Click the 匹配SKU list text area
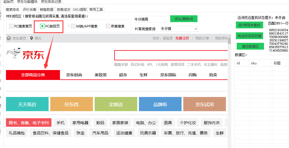 tap(279, 41)
